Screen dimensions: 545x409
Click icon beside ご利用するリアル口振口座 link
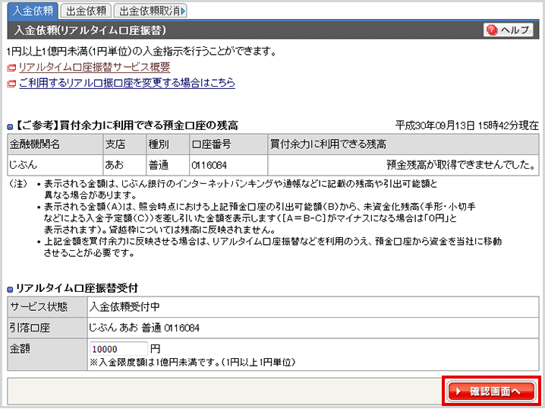11,84
